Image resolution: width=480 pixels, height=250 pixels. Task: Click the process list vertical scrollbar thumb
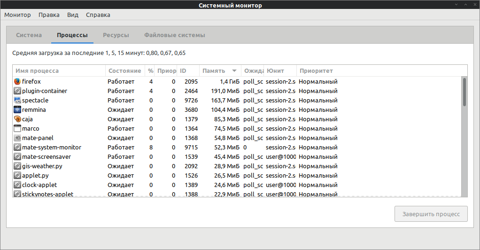(465, 92)
